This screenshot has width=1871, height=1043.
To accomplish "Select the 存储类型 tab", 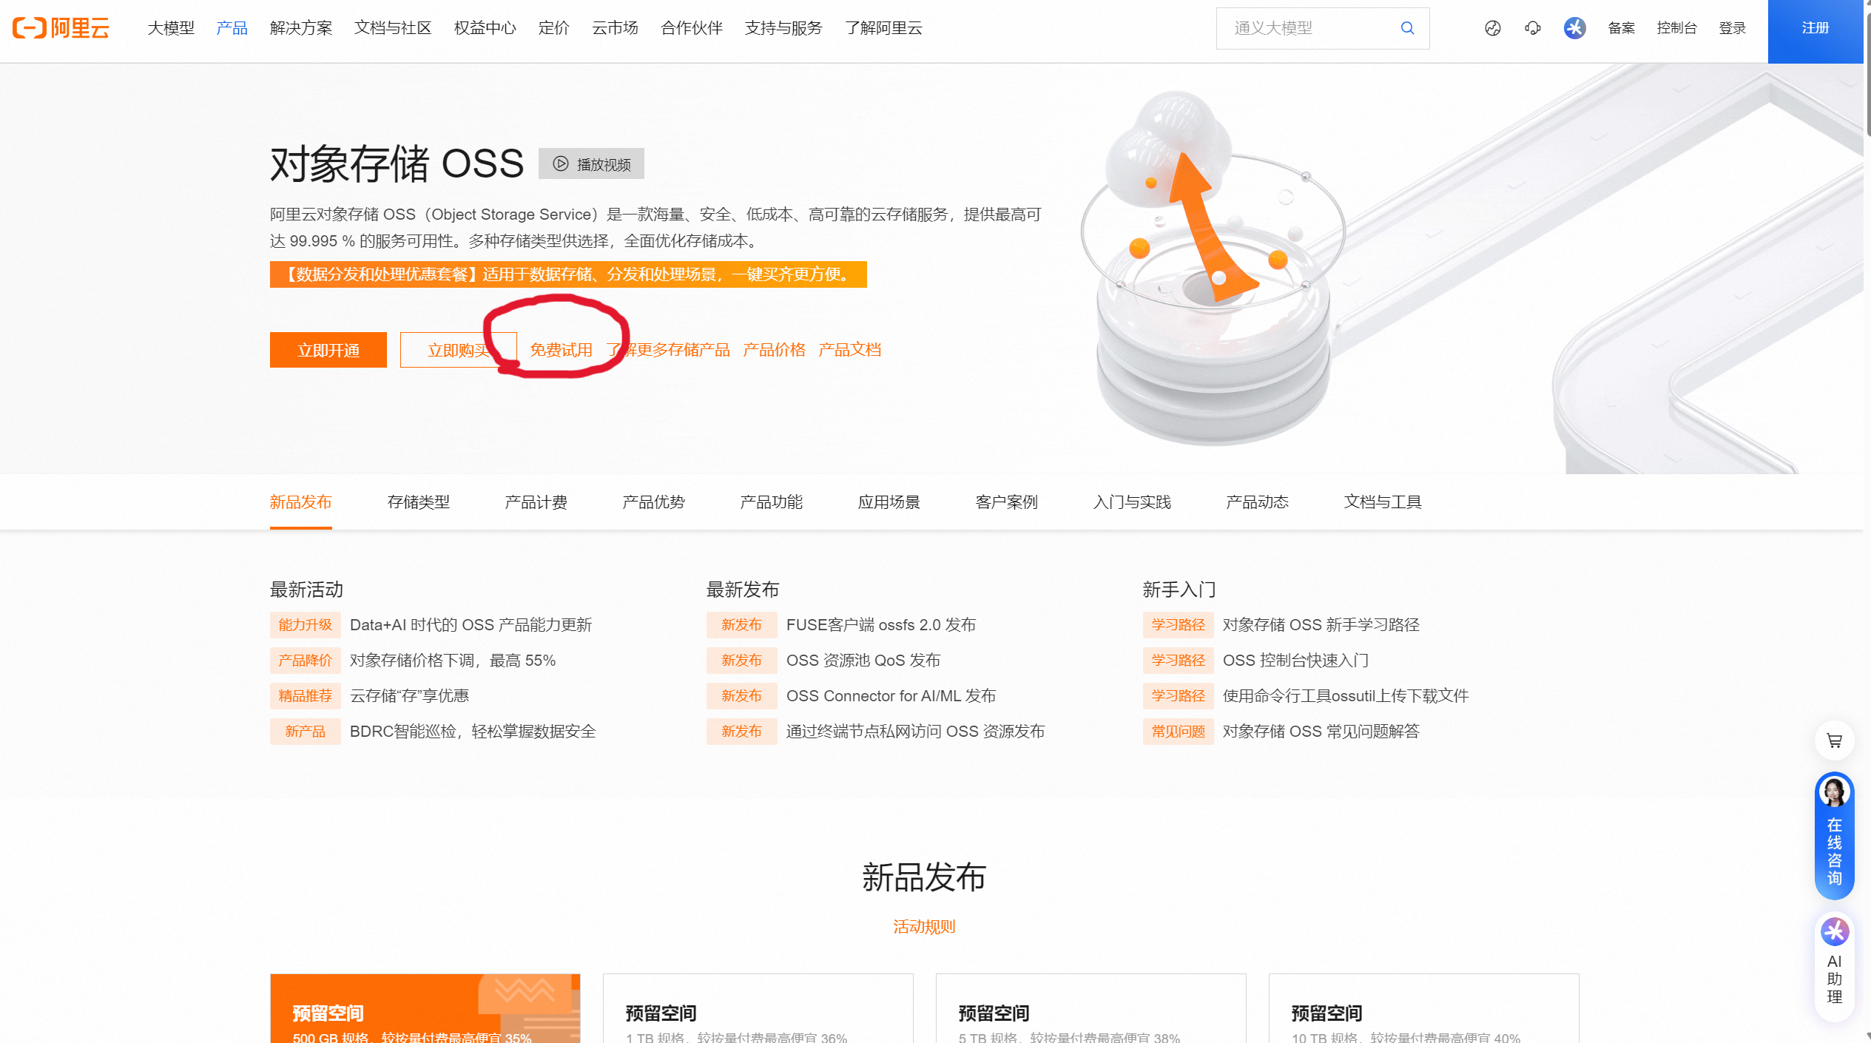I will pyautogui.click(x=419, y=502).
